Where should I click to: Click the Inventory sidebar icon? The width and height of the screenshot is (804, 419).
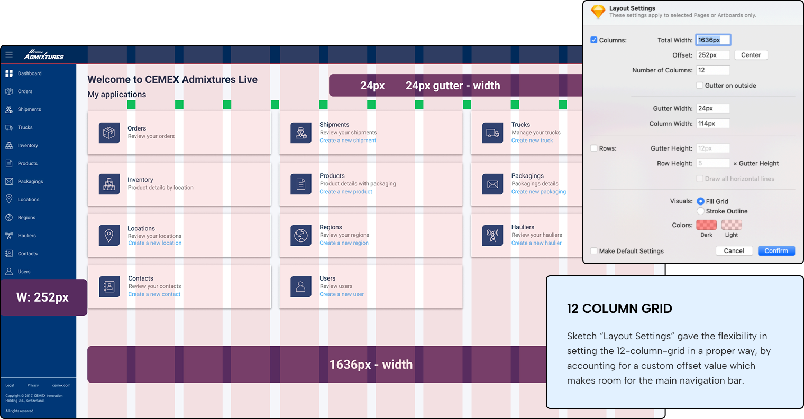[10, 145]
